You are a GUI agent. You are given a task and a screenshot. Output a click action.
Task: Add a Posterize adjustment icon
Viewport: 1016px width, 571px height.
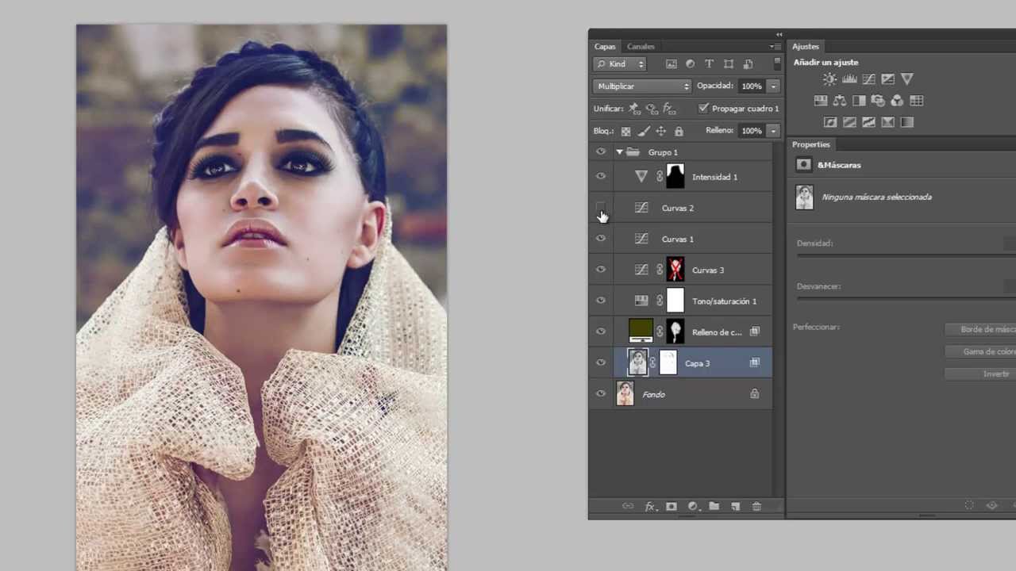click(x=849, y=122)
